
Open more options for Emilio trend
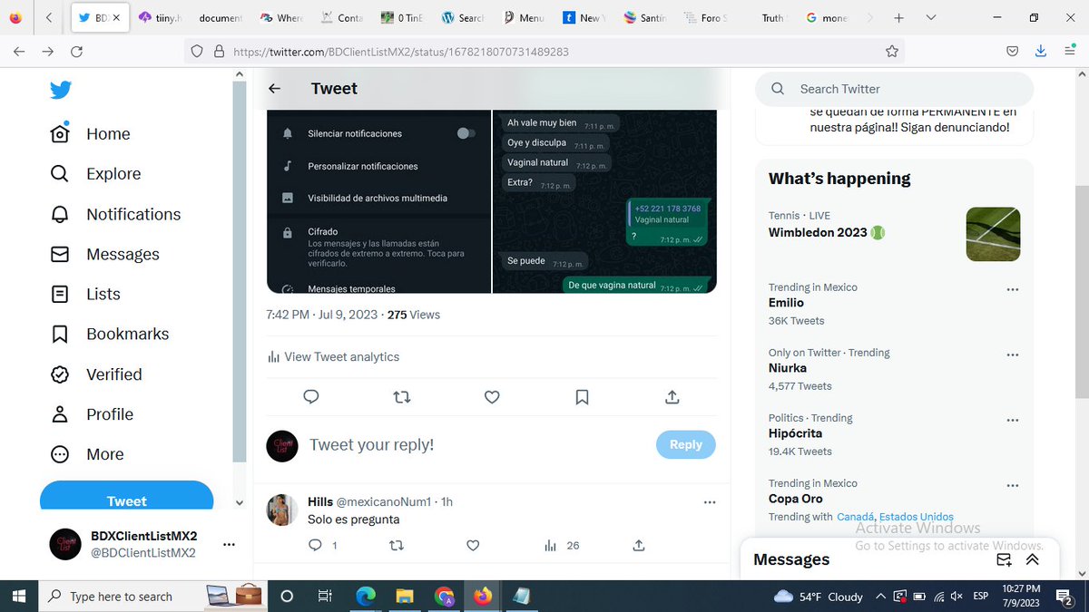pos(1013,290)
